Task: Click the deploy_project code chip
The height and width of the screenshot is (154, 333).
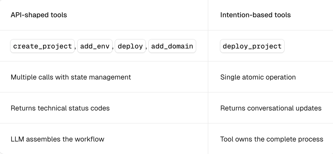Action: [252, 46]
